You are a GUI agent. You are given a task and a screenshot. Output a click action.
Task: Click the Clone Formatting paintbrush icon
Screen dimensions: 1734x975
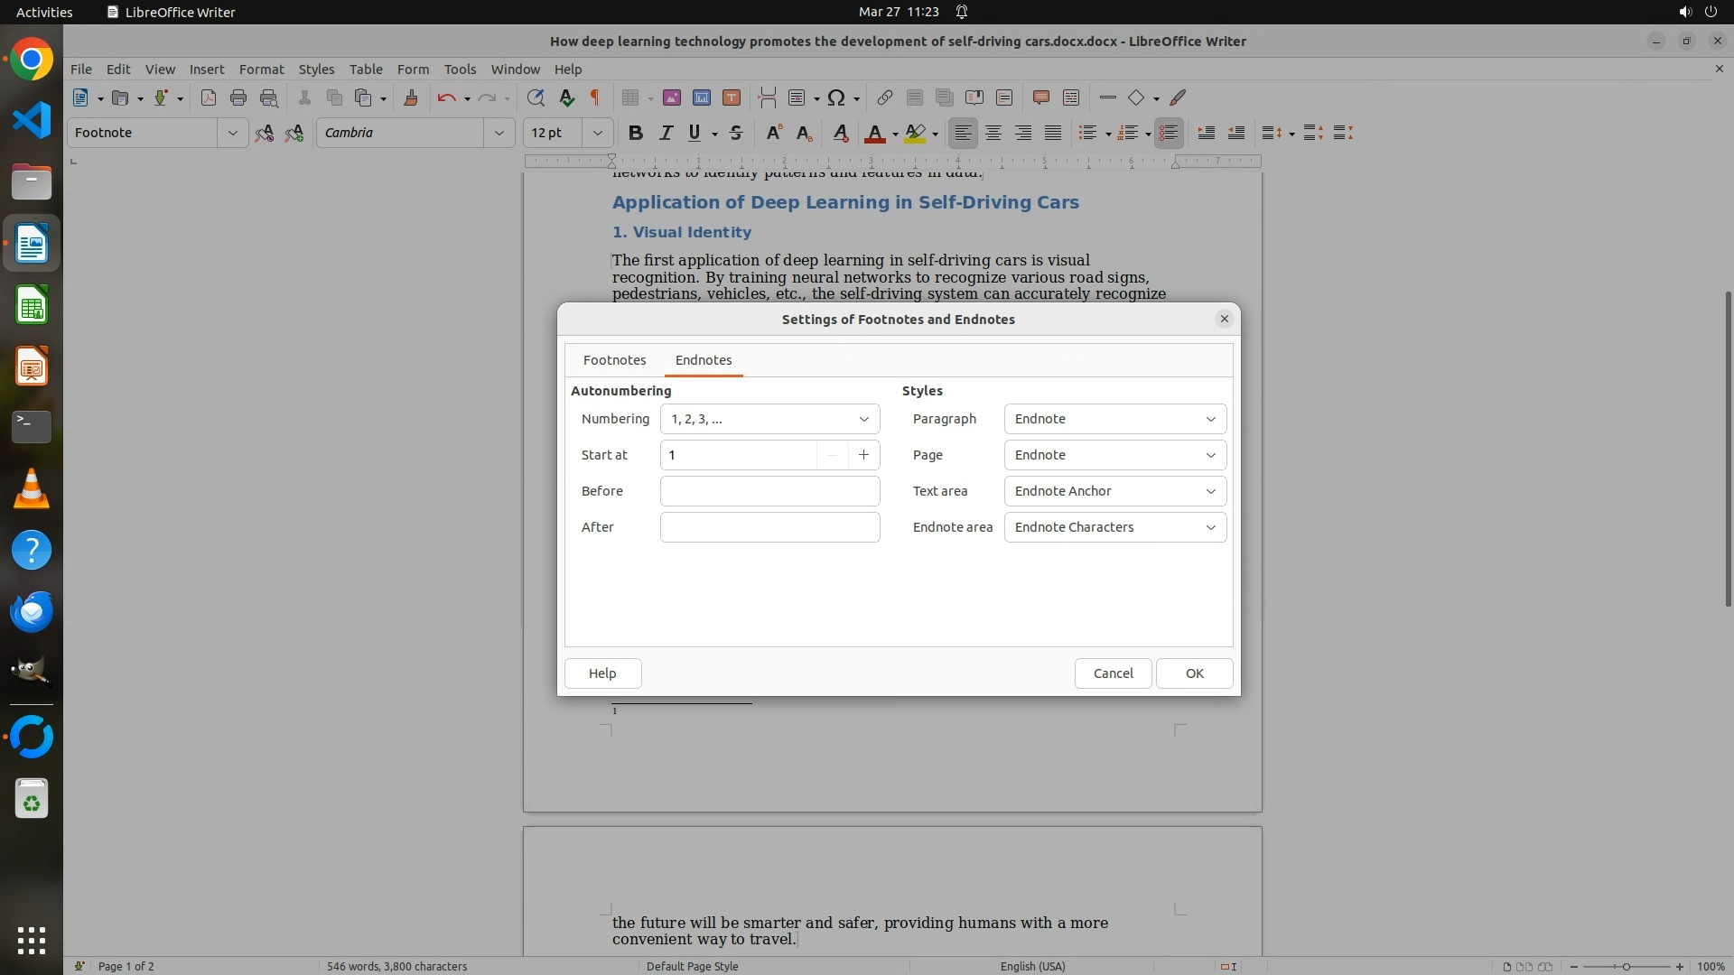pyautogui.click(x=411, y=97)
